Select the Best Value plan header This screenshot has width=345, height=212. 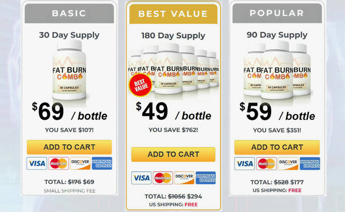(173, 14)
